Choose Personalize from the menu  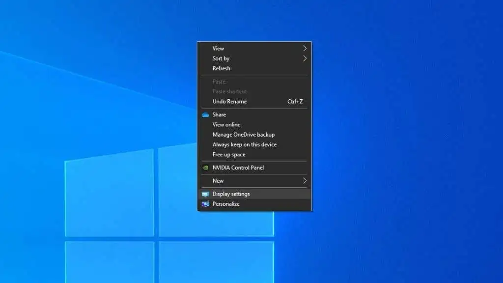click(254, 204)
